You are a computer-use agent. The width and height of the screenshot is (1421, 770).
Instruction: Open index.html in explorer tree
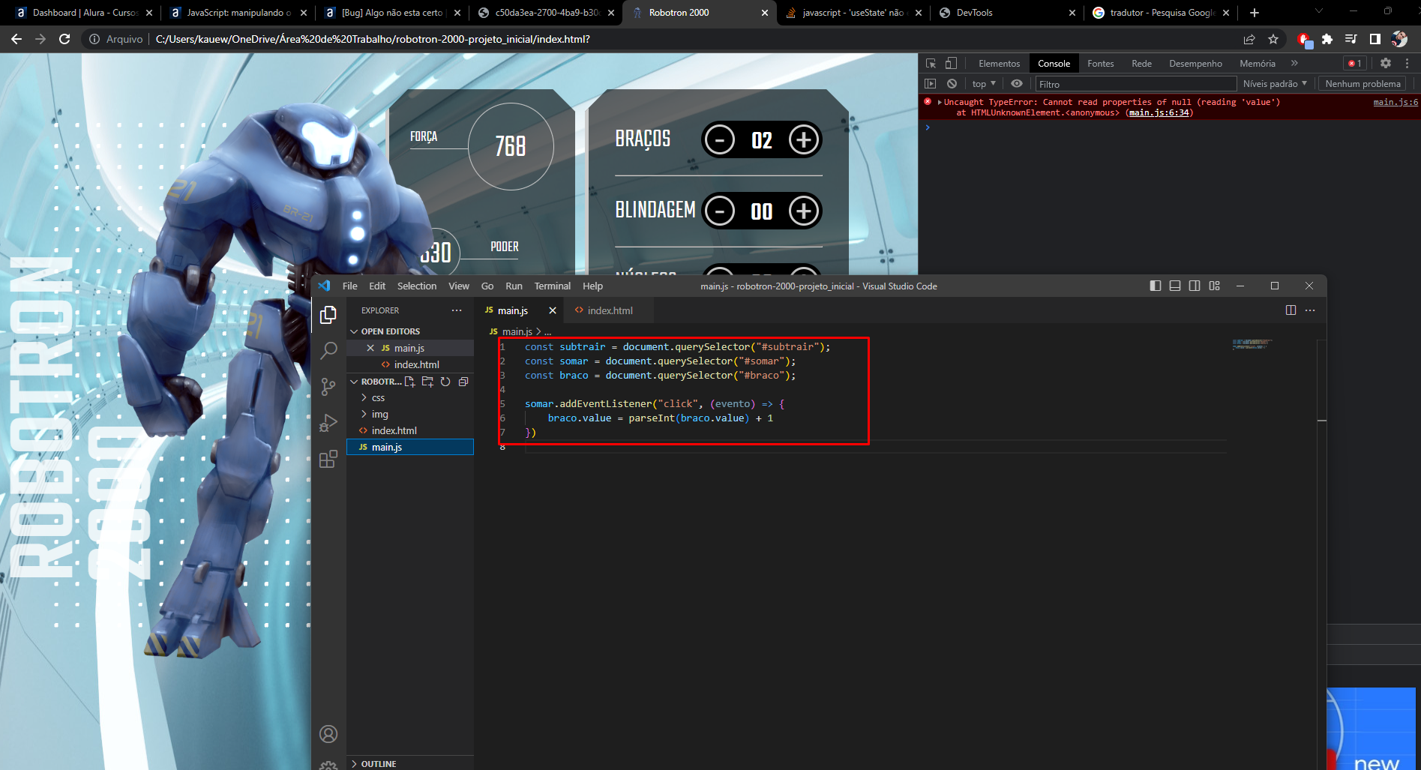coord(410,431)
